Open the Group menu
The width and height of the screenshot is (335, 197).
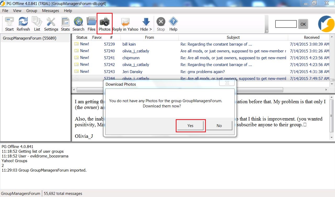point(32,11)
